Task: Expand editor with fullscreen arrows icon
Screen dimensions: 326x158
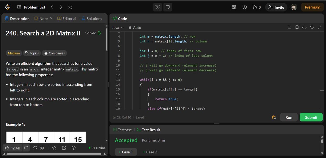Action: point(319,28)
